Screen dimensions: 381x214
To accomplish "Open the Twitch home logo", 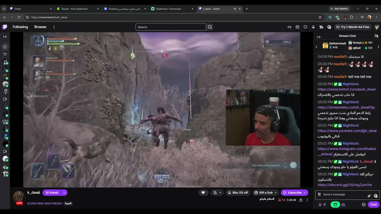I will [x=5, y=27].
